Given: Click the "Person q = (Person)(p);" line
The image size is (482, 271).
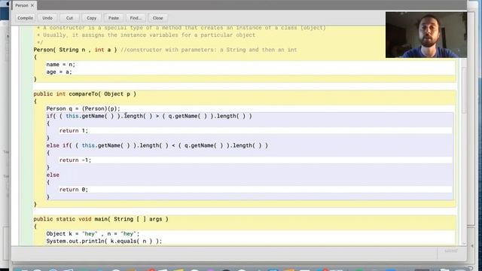Looking at the screenshot, I should [x=84, y=108].
